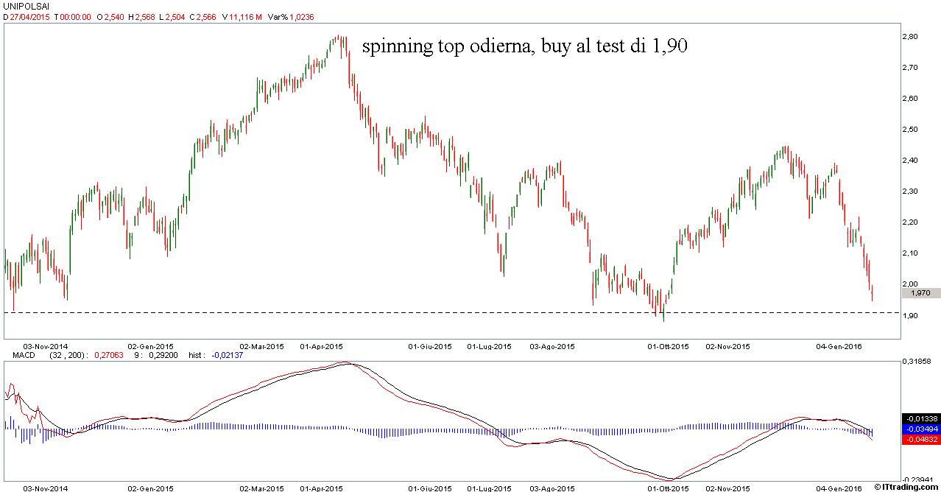The height and width of the screenshot is (492, 941).
Task: Click the MACD scale top value 0,31858
Action: pyautogui.click(x=920, y=362)
